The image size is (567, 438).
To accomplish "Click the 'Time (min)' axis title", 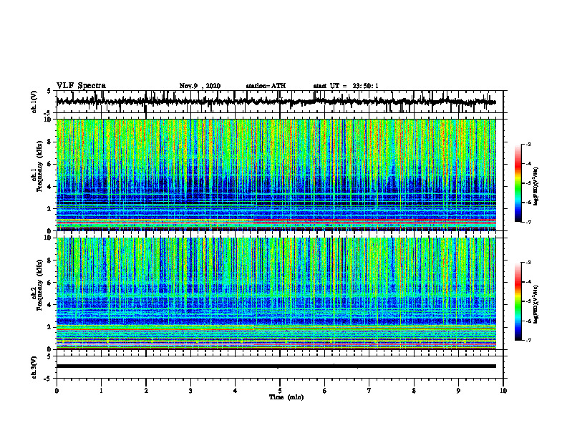I will click(x=286, y=397).
